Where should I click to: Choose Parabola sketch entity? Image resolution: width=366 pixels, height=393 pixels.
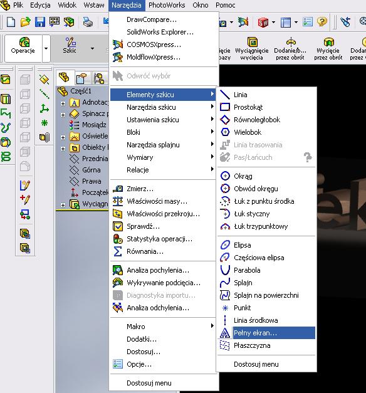click(266, 270)
